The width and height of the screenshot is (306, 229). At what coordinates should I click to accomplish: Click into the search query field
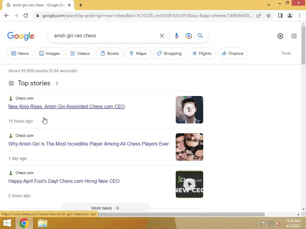pos(105,36)
